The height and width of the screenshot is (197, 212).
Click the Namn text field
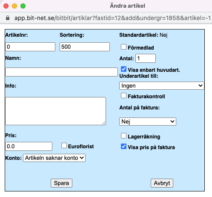(61, 72)
